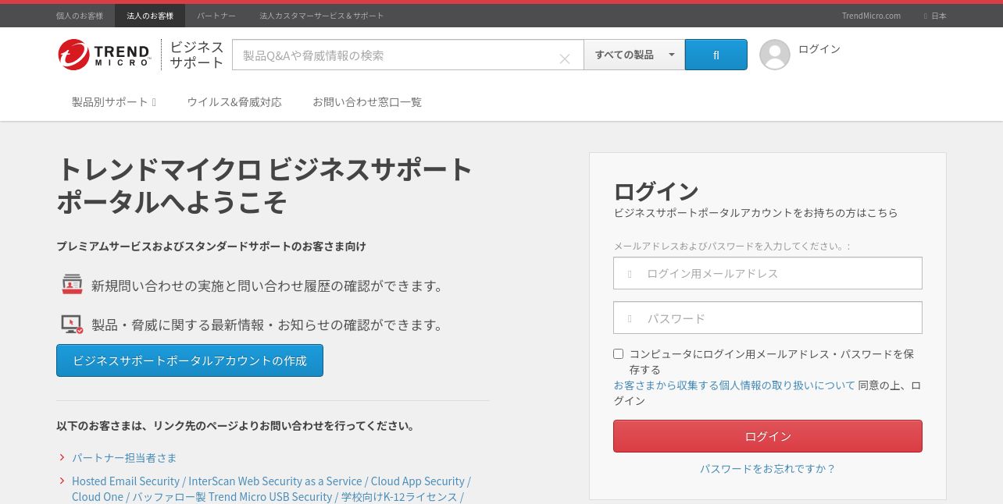Open the パートナー担当者さま link
This screenshot has width=1003, height=504.
coord(124,457)
